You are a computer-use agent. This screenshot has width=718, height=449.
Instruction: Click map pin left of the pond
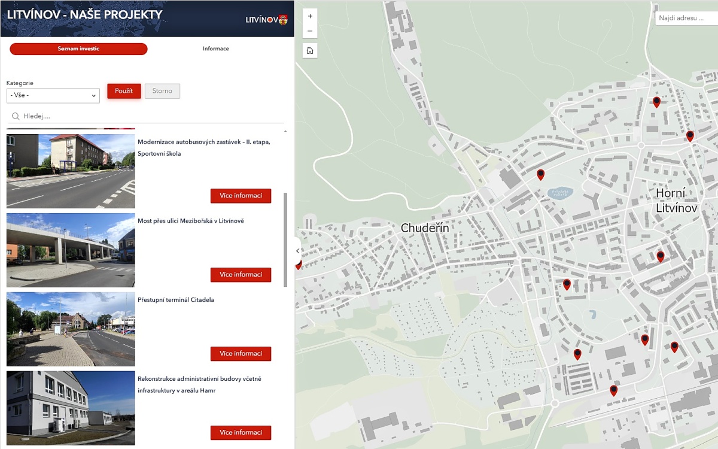[x=540, y=174]
